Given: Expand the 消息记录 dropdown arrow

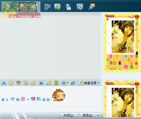Looking at the screenshot, I should (x=98, y=83).
